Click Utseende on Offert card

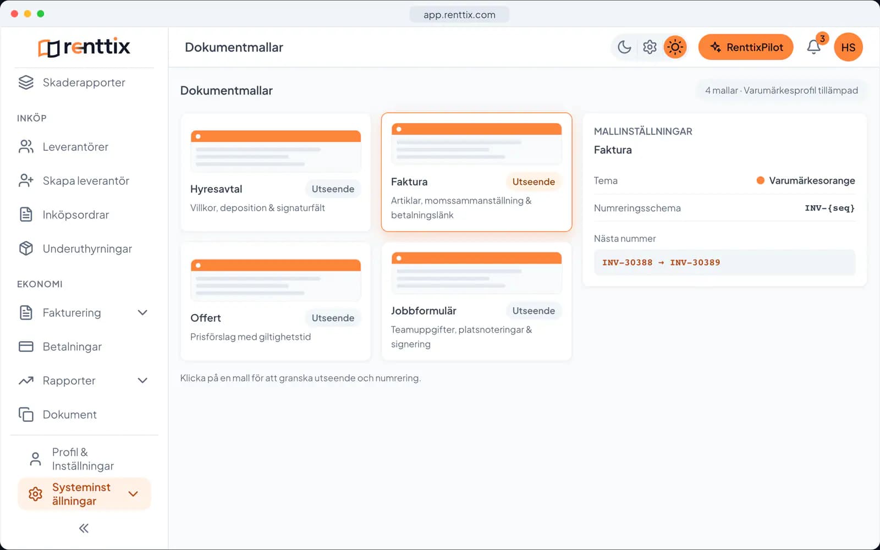click(333, 318)
